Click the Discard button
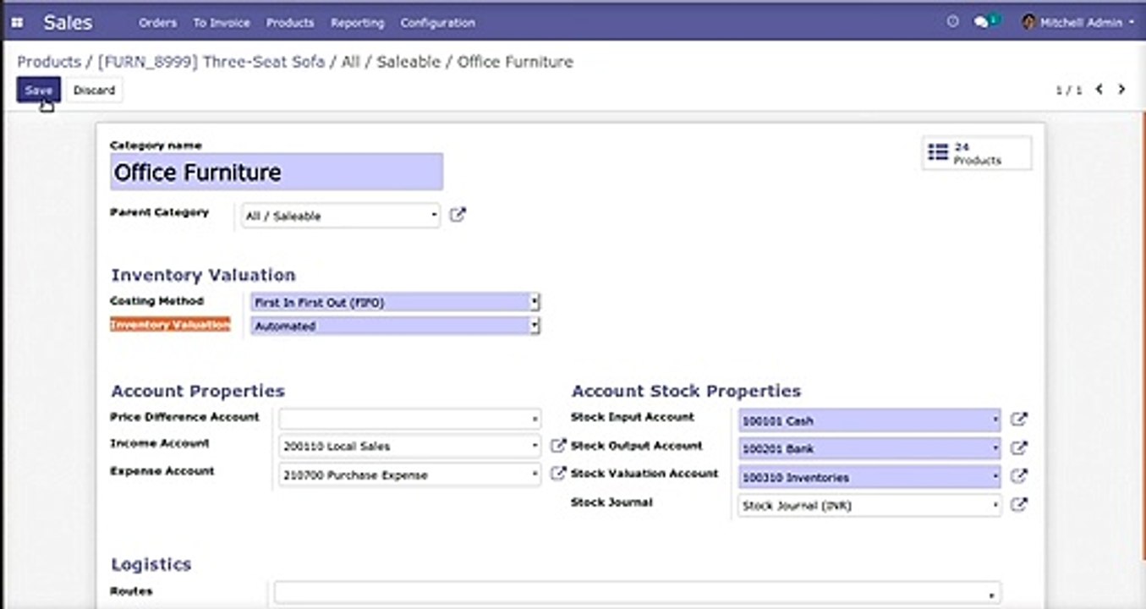1146x609 pixels. [94, 90]
